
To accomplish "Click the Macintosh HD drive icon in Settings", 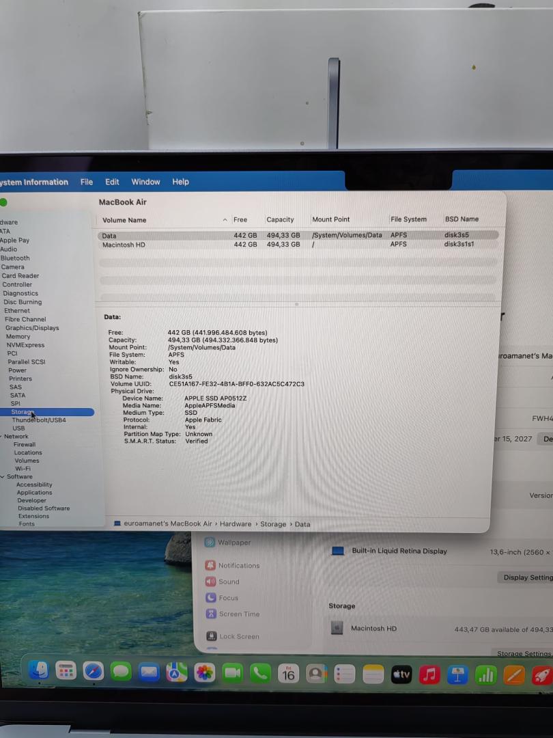I will click(x=337, y=628).
